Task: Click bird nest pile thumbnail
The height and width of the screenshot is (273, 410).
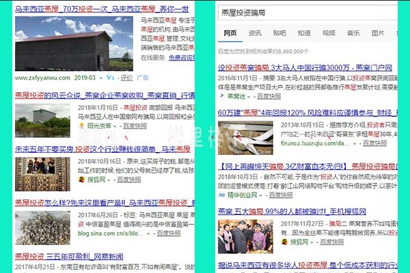Action: click(42, 228)
